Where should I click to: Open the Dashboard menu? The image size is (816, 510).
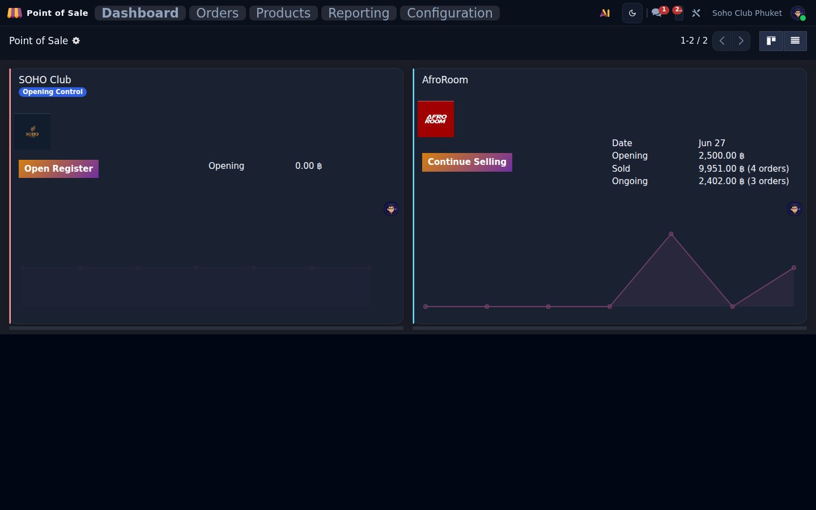140,13
